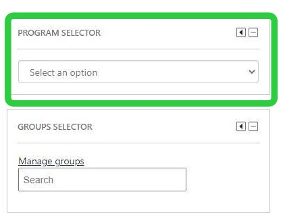
Task: Click the left-pointing triangle beside Groups Selector
Action: click(241, 126)
